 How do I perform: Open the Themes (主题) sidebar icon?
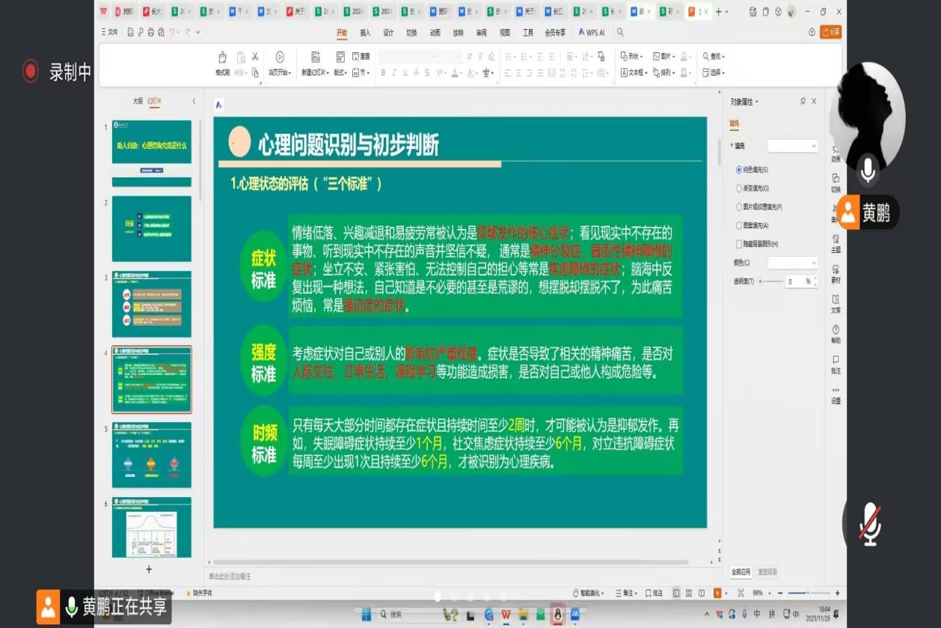point(836,243)
